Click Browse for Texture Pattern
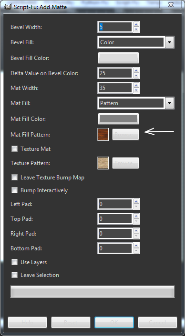The width and height of the screenshot is (185, 336). coord(125,163)
